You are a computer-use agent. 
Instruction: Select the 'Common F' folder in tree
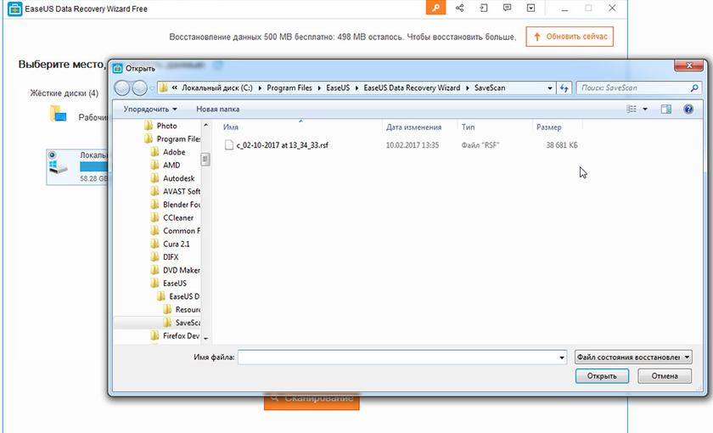pos(181,231)
